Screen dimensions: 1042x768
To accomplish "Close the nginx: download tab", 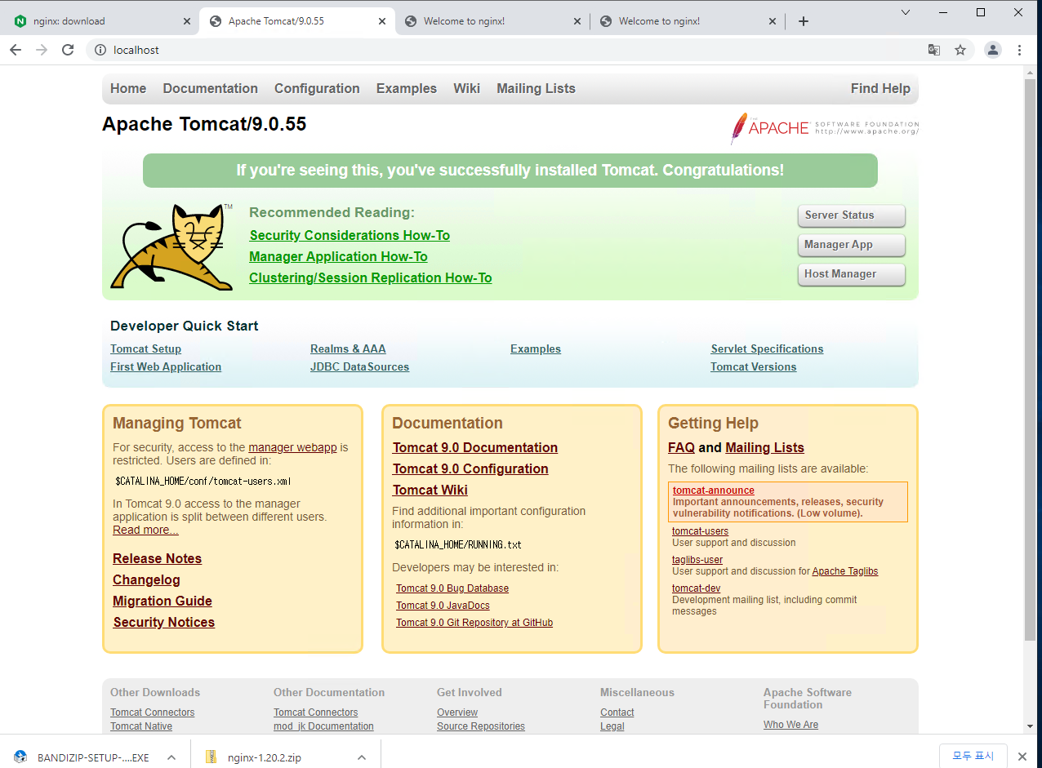I will click(x=186, y=21).
